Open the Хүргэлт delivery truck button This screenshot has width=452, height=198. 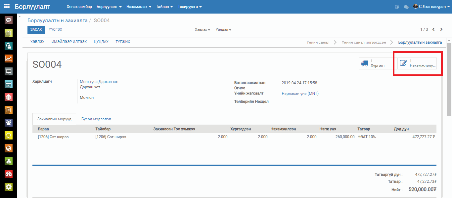point(378,63)
